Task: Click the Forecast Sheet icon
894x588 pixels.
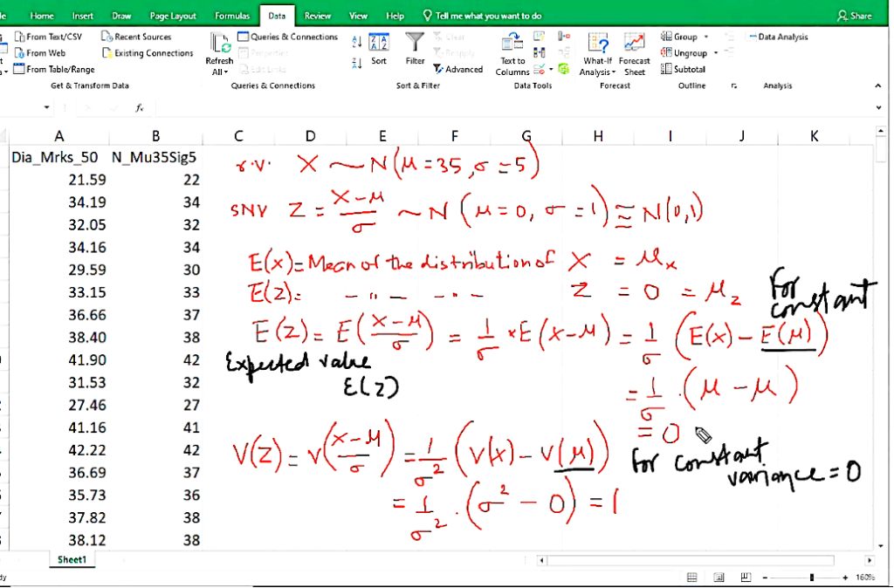Action: (635, 54)
